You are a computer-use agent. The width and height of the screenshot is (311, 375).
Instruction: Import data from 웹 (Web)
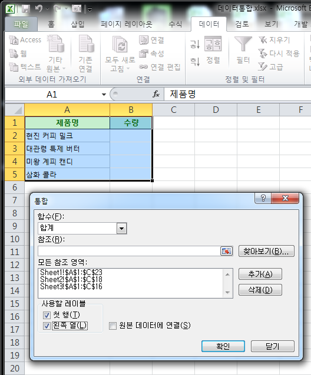point(18,53)
